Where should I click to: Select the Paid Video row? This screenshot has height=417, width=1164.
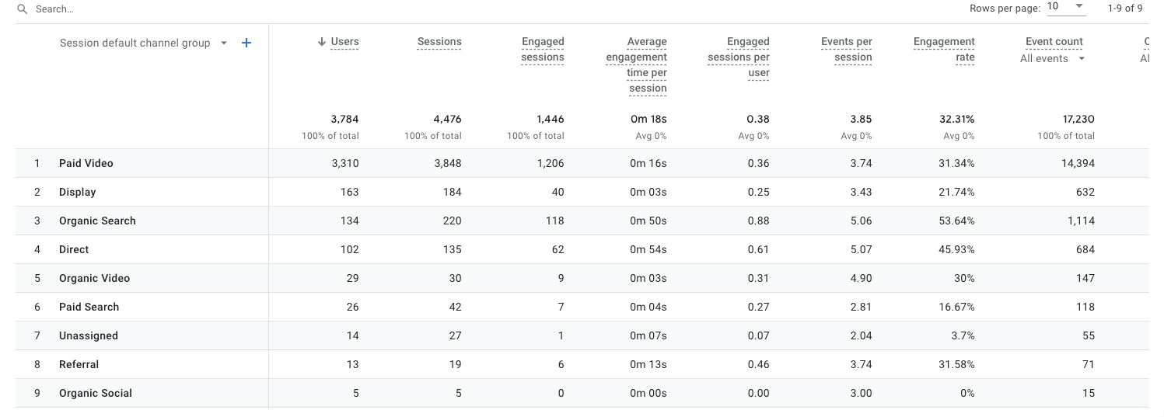86,163
